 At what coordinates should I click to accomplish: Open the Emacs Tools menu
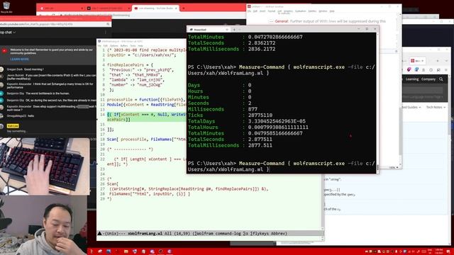coord(133,45)
